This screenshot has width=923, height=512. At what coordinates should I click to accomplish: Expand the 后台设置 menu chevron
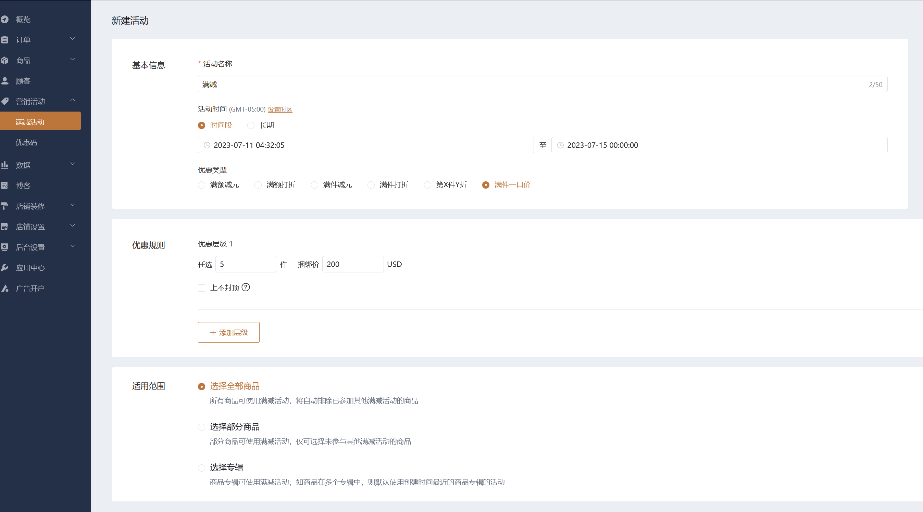(73, 246)
